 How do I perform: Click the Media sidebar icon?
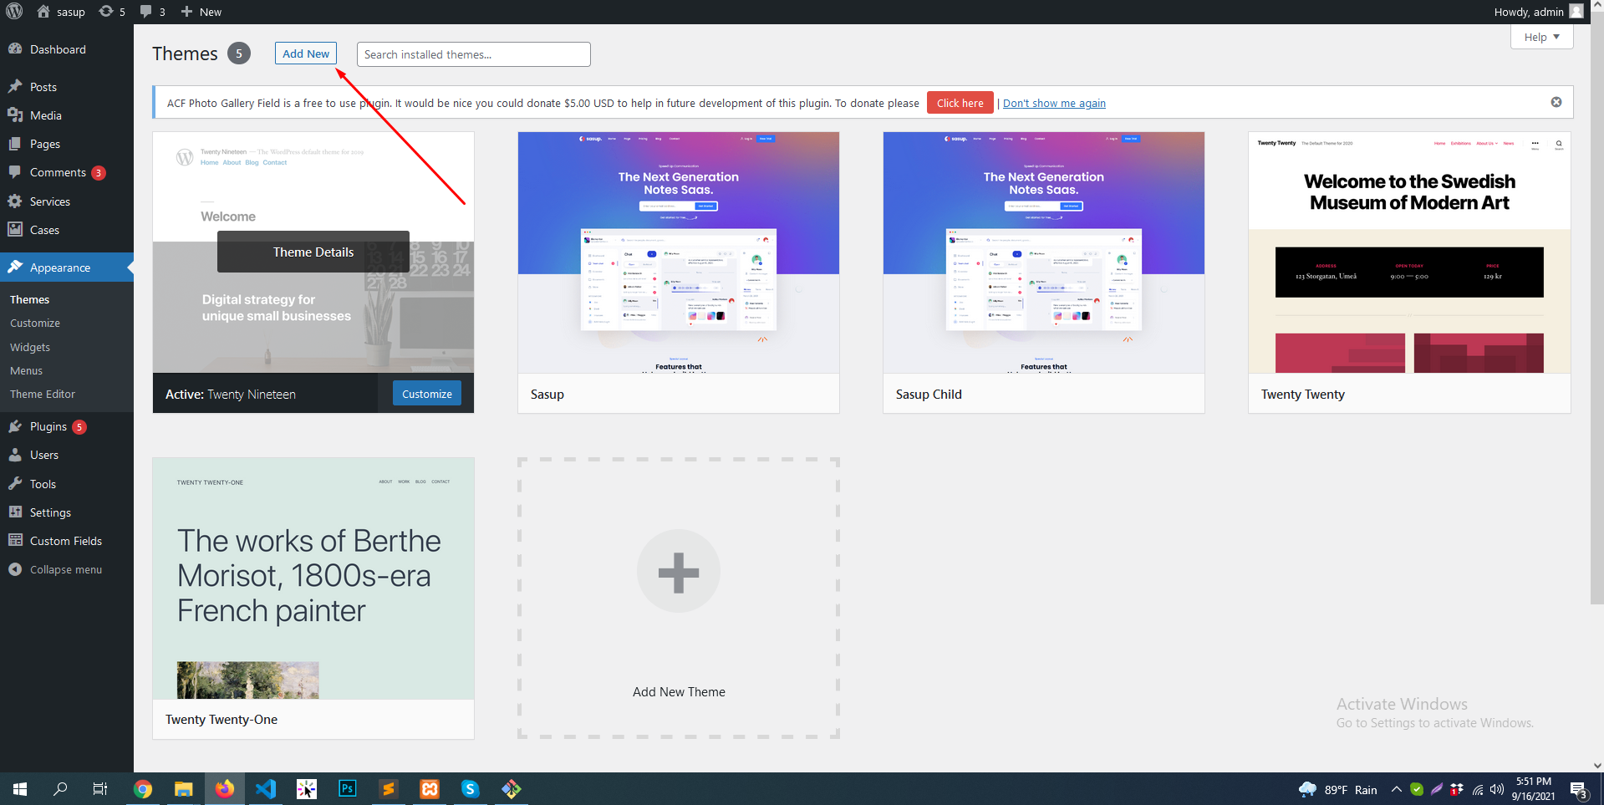[15, 115]
